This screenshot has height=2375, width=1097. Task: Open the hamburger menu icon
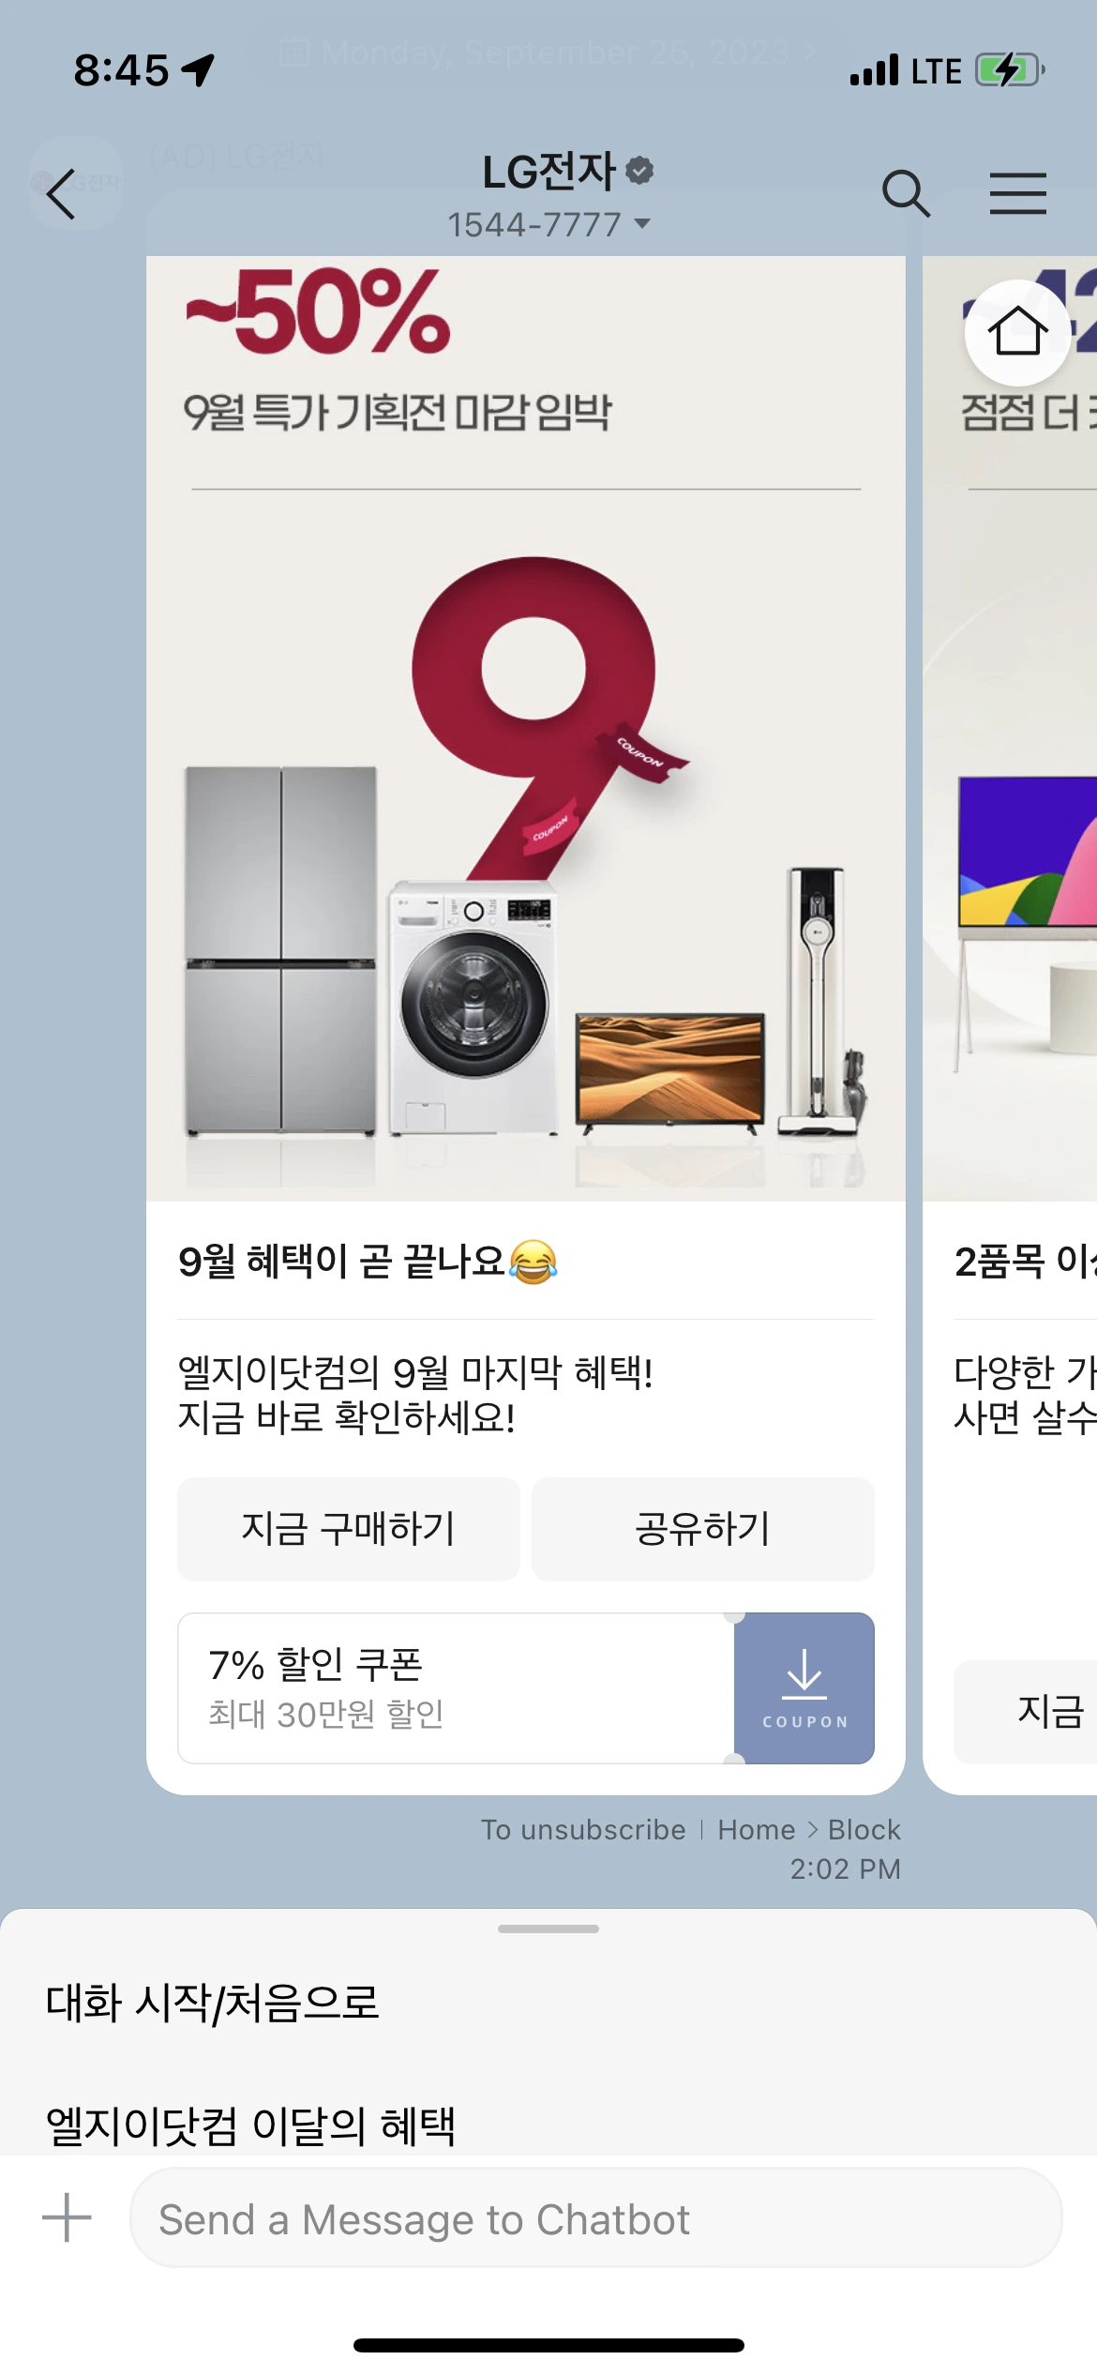[x=1017, y=193]
